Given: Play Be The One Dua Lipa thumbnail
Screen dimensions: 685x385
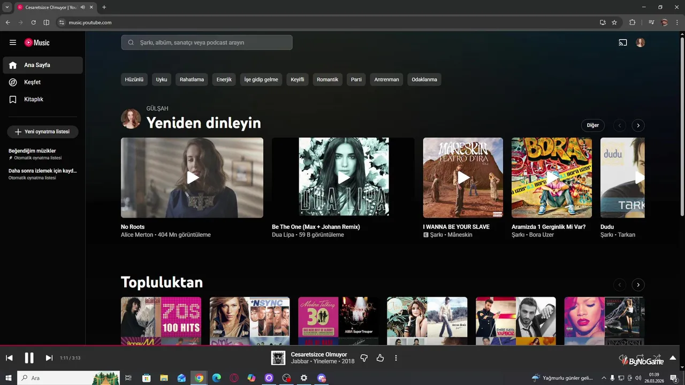Looking at the screenshot, I should pyautogui.click(x=344, y=178).
